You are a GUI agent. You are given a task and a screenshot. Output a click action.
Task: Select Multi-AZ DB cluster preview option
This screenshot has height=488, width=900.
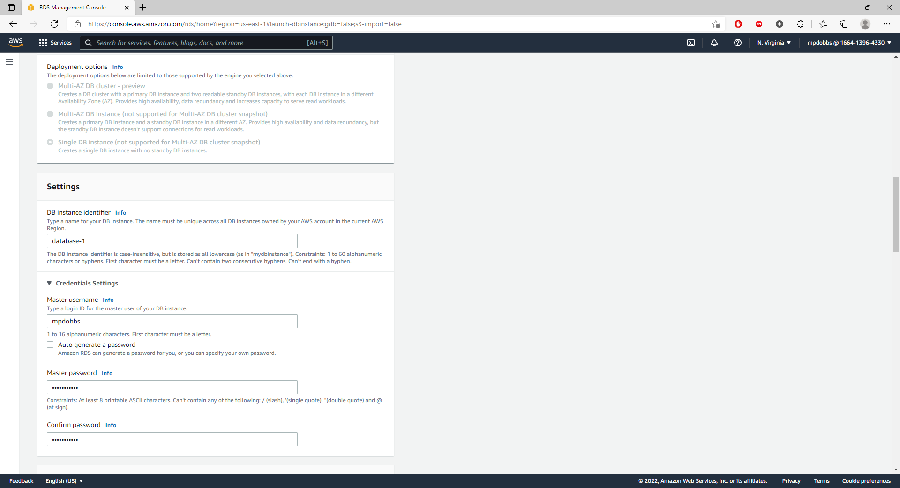coord(50,86)
